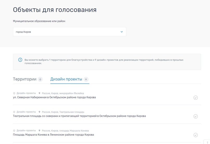Image resolution: width=210 pixels, height=144 pixels.
Task: Click the exclamation info icon in notice box
Action: [x=20, y=60]
